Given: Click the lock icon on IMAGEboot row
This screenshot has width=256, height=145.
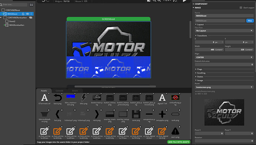Looking at the screenshot, I should click(x=23, y=14).
